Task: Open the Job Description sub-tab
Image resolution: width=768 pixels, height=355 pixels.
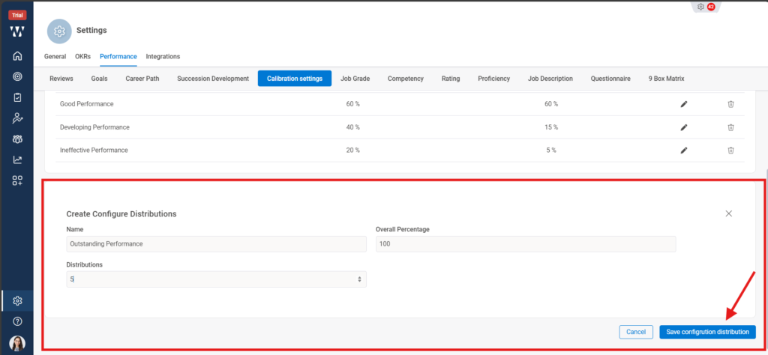Action: point(550,78)
